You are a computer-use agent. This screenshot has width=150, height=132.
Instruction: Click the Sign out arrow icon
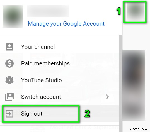tap(9, 114)
